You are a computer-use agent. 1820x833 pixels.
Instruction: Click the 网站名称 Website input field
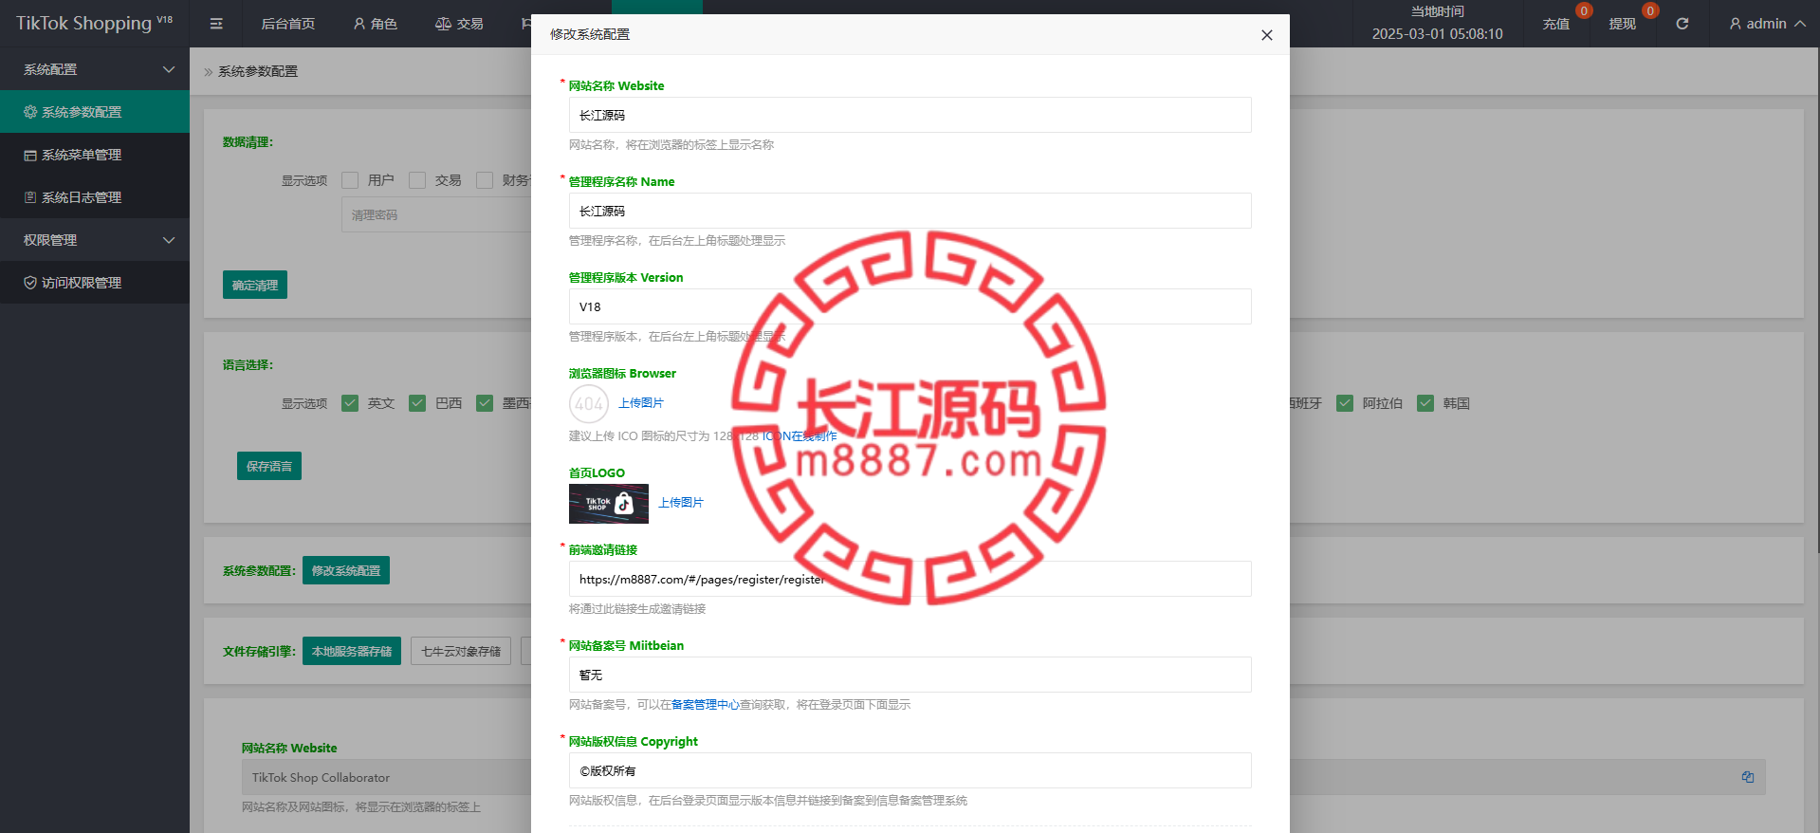pos(910,115)
